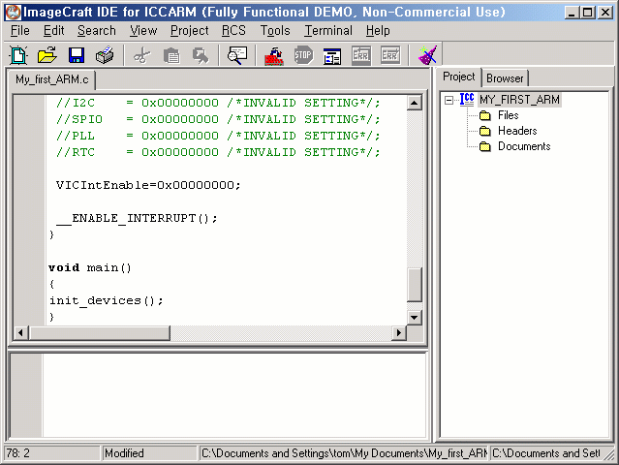
Task: Select the Headers tree item
Action: 517,131
